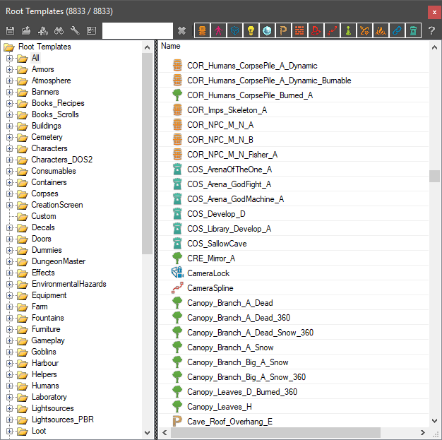The width and height of the screenshot is (442, 440).
Task: Click the CameraSpline row spline icon
Action: [177, 287]
